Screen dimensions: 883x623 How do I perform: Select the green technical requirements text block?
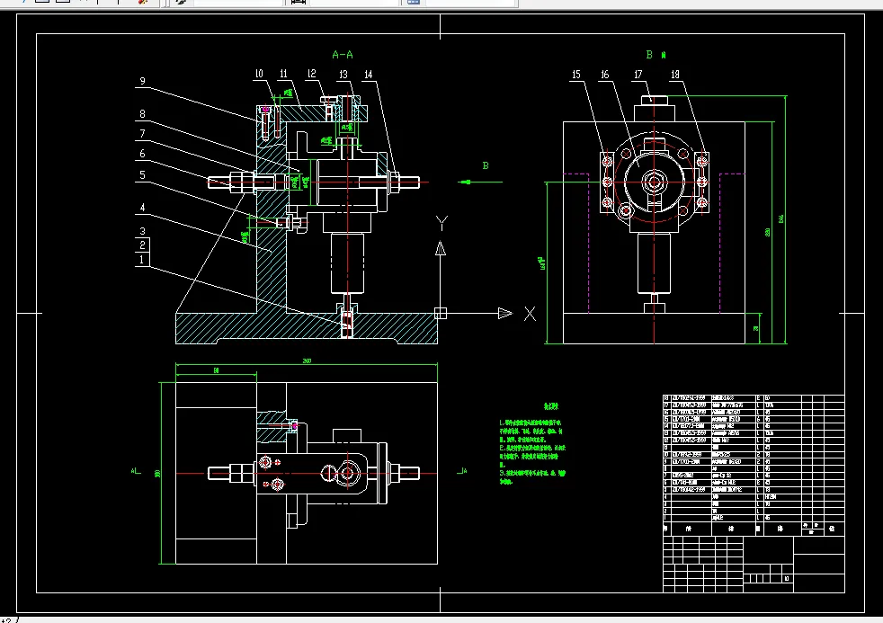[x=532, y=445]
